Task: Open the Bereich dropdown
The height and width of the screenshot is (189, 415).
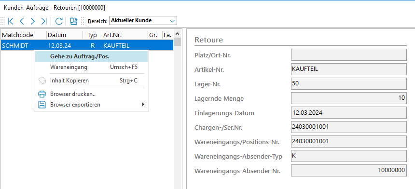Action: 172,21
